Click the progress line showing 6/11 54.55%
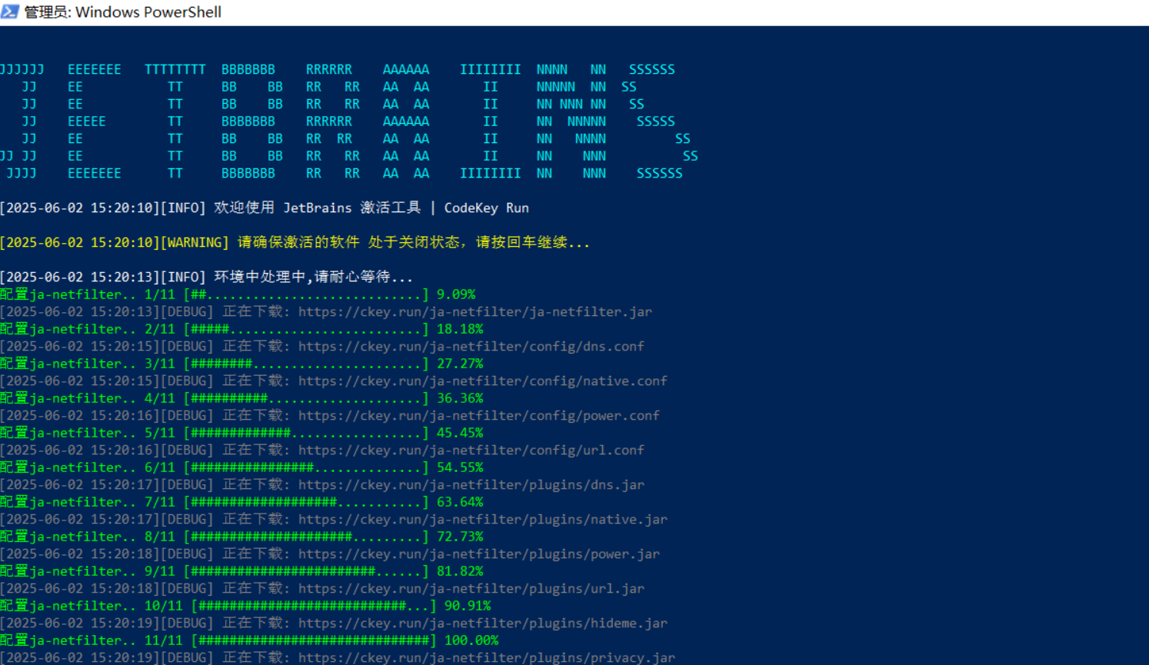1149x665 pixels. point(241,467)
